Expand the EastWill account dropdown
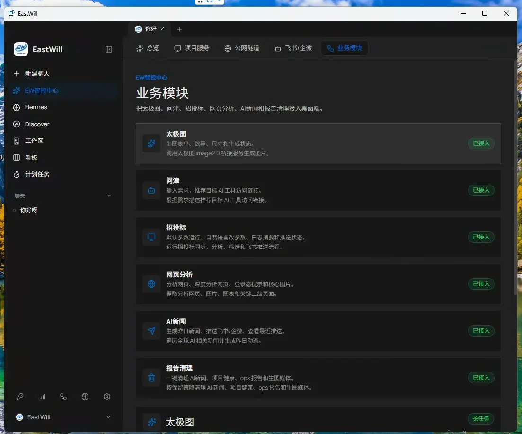Image resolution: width=522 pixels, height=434 pixels. 108,417
